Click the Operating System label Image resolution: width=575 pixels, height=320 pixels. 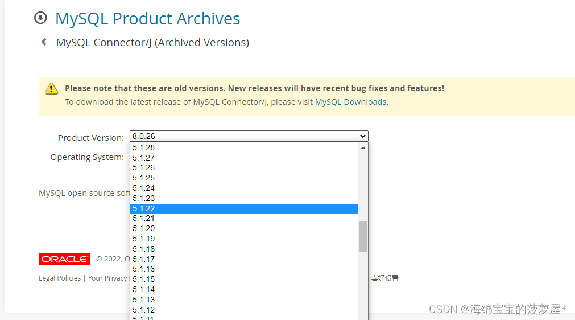[87, 157]
